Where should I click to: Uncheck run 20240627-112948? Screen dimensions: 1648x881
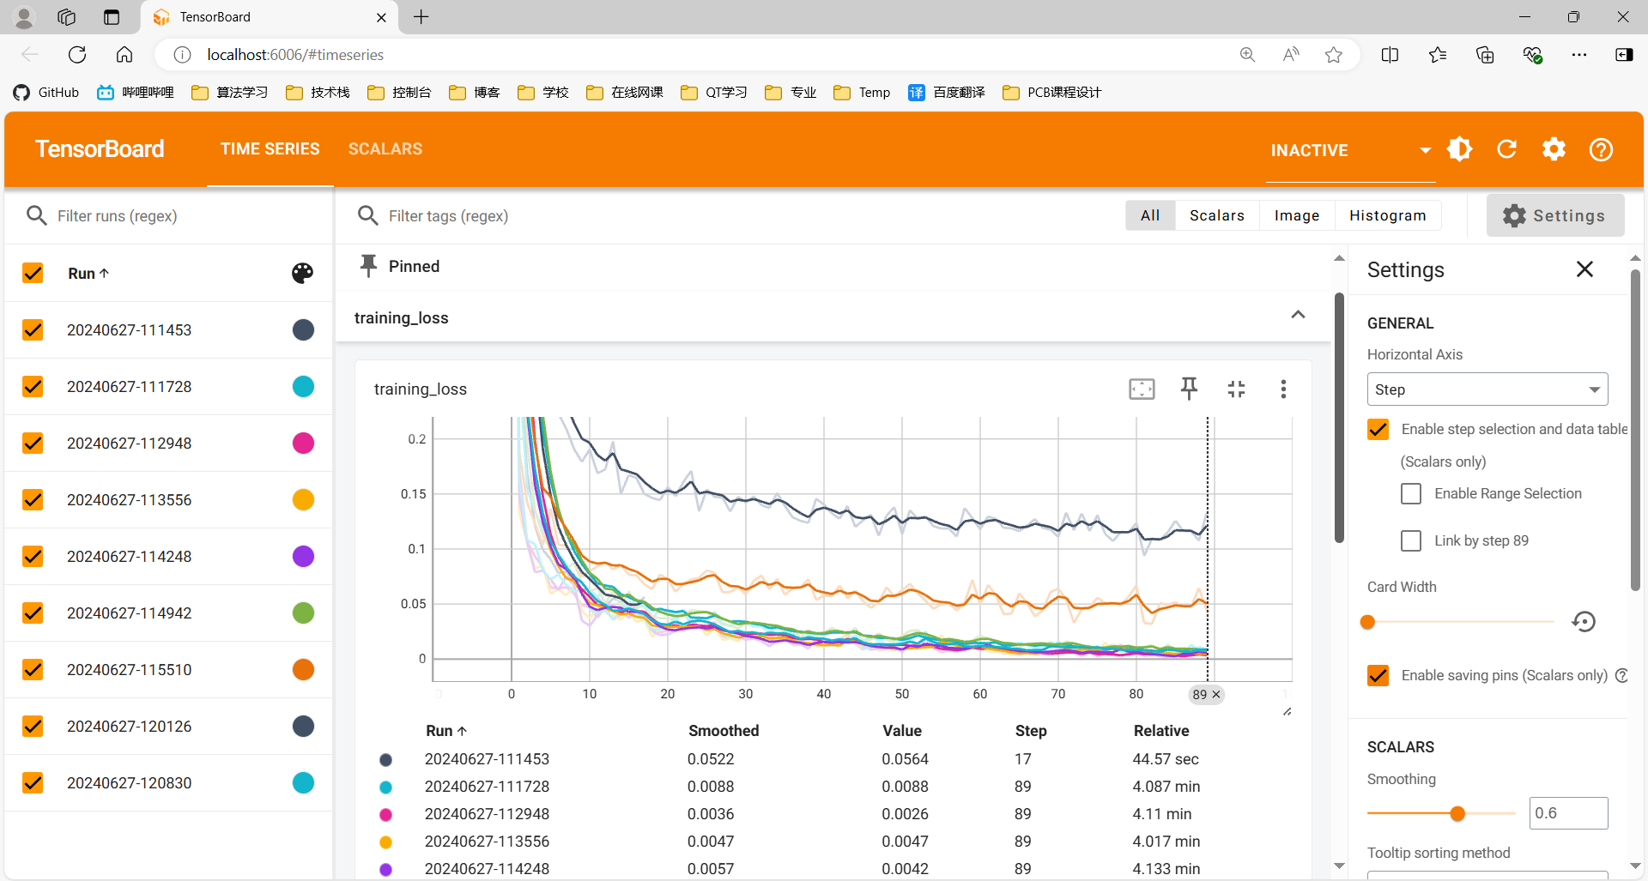33,444
